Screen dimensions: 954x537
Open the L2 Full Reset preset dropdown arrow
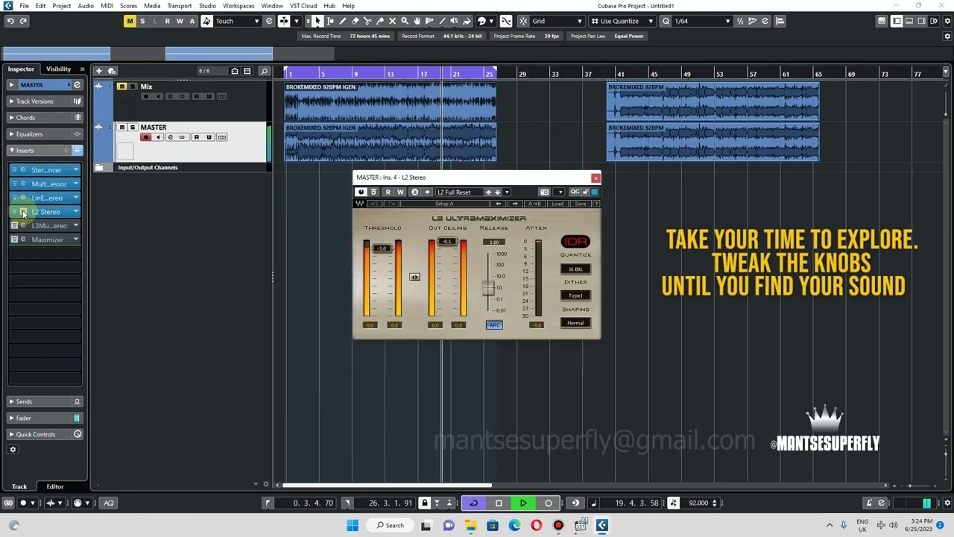[x=507, y=192]
